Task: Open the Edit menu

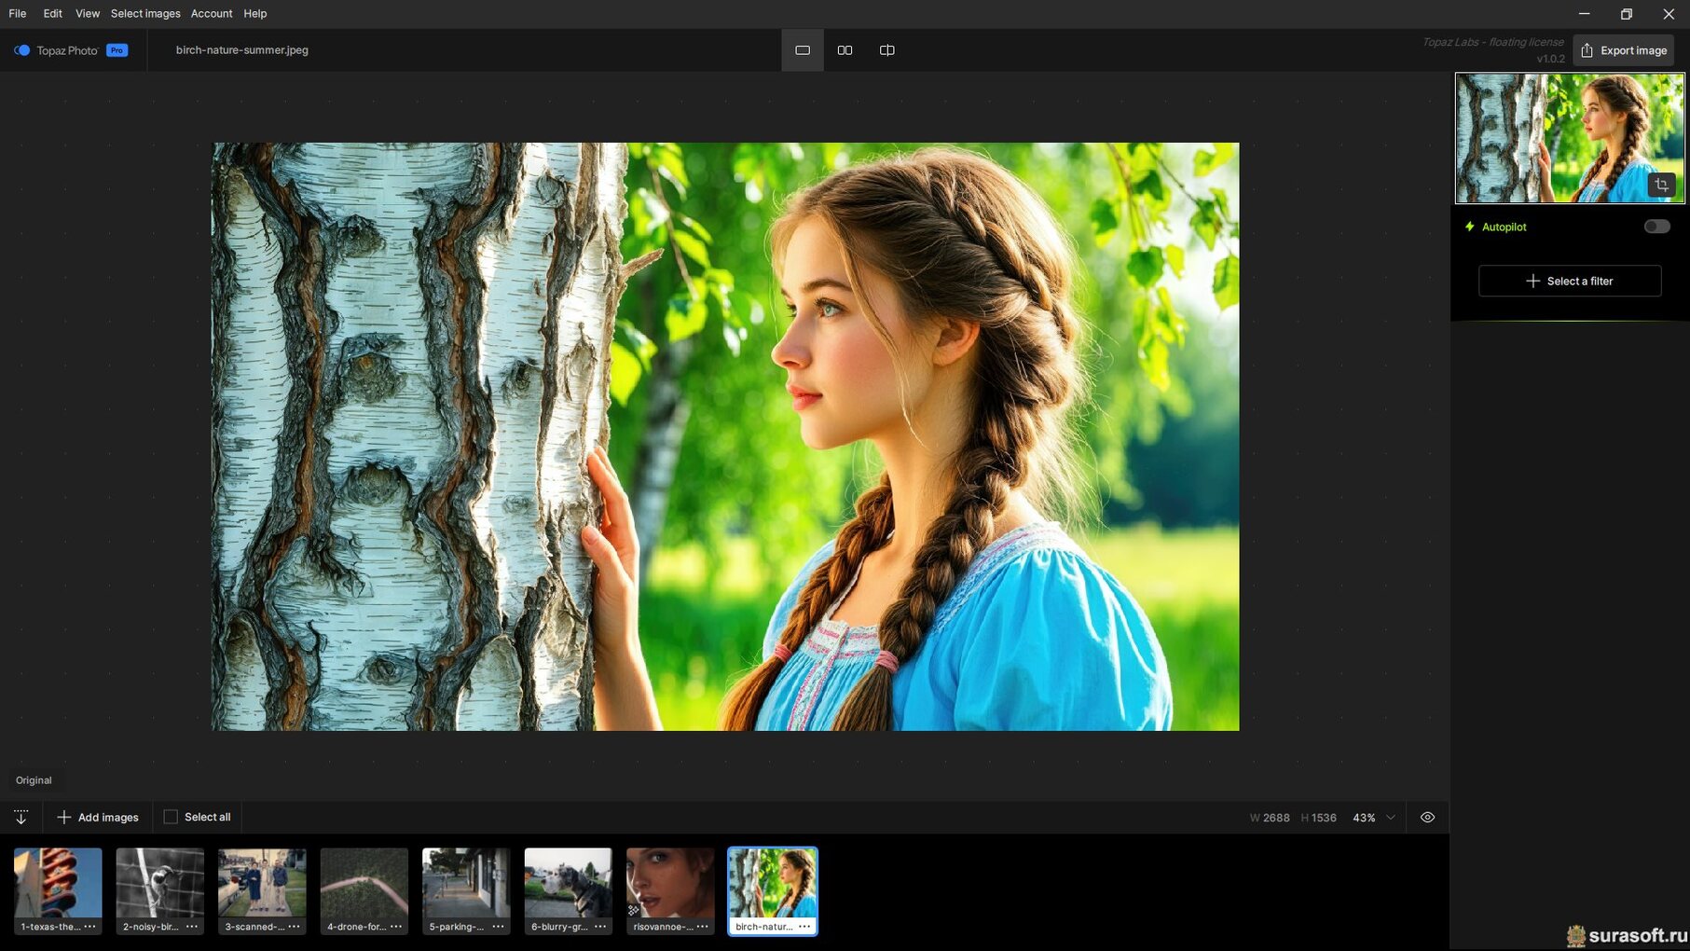Action: pos(52,14)
